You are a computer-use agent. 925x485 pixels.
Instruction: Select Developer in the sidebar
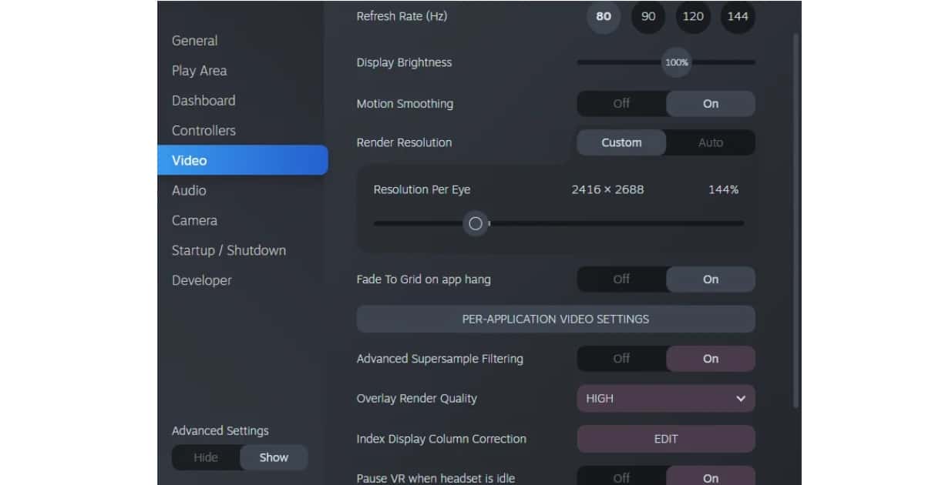pyautogui.click(x=201, y=280)
